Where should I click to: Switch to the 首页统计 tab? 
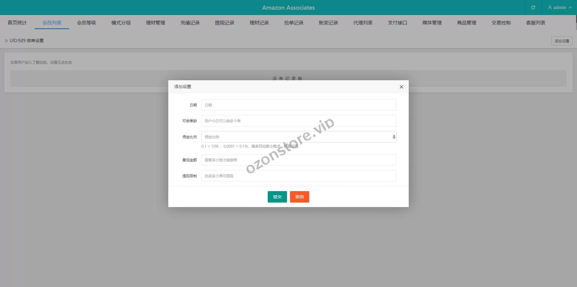[x=17, y=23]
